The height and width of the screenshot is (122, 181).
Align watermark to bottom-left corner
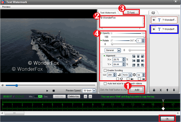(x=134, y=65)
